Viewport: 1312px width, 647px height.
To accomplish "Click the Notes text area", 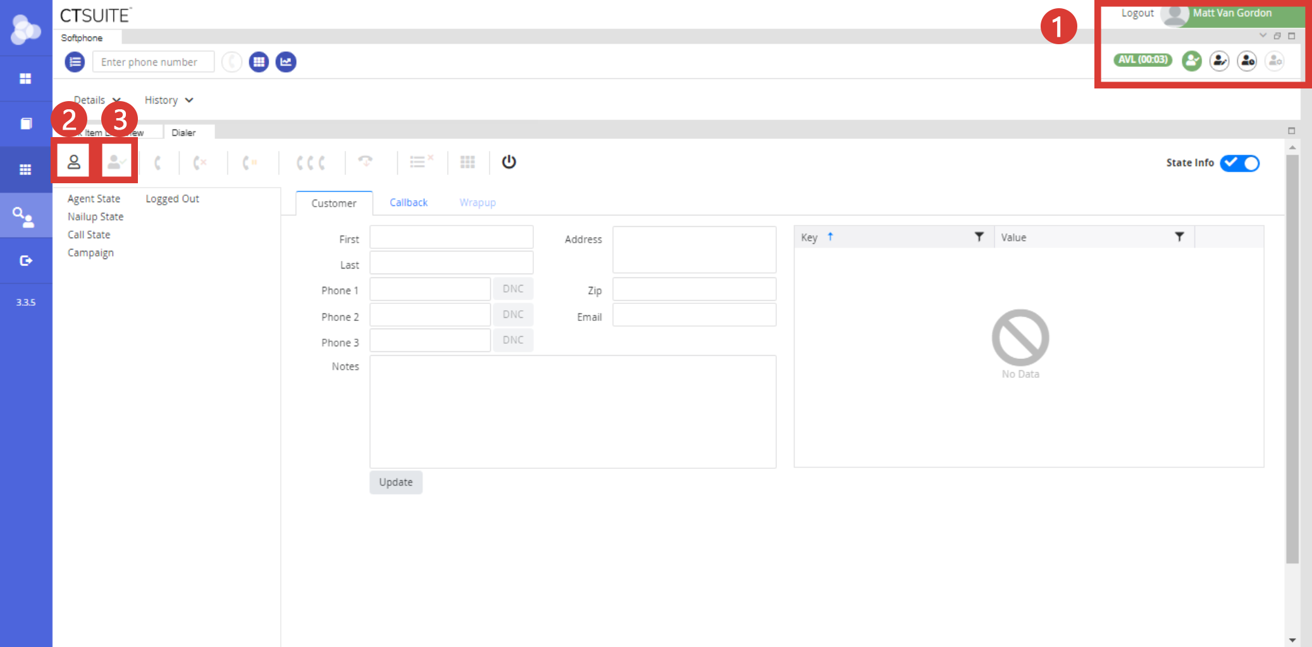I will 573,412.
